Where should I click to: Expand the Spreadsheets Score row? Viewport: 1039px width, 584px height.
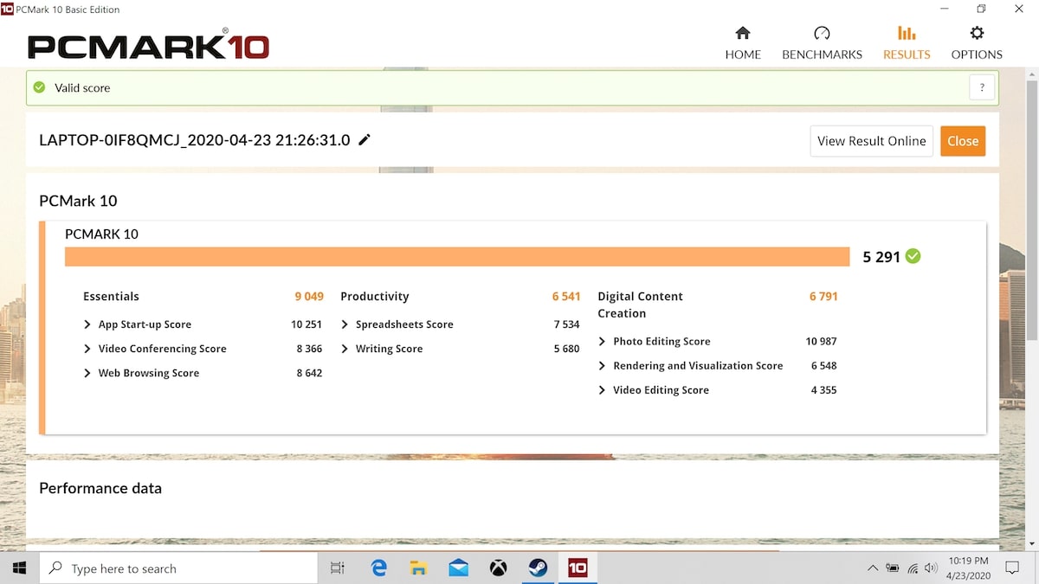pos(345,324)
